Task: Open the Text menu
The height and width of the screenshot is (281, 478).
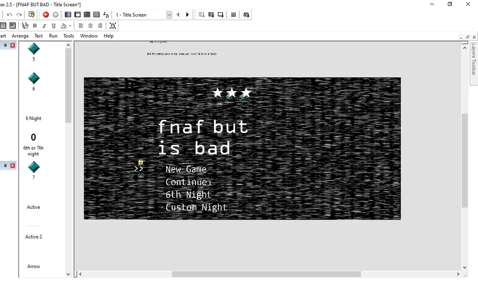Action: [x=38, y=36]
